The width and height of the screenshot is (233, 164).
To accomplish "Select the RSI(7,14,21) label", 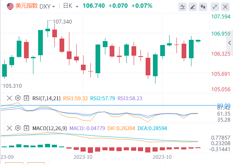I will [47, 98].
